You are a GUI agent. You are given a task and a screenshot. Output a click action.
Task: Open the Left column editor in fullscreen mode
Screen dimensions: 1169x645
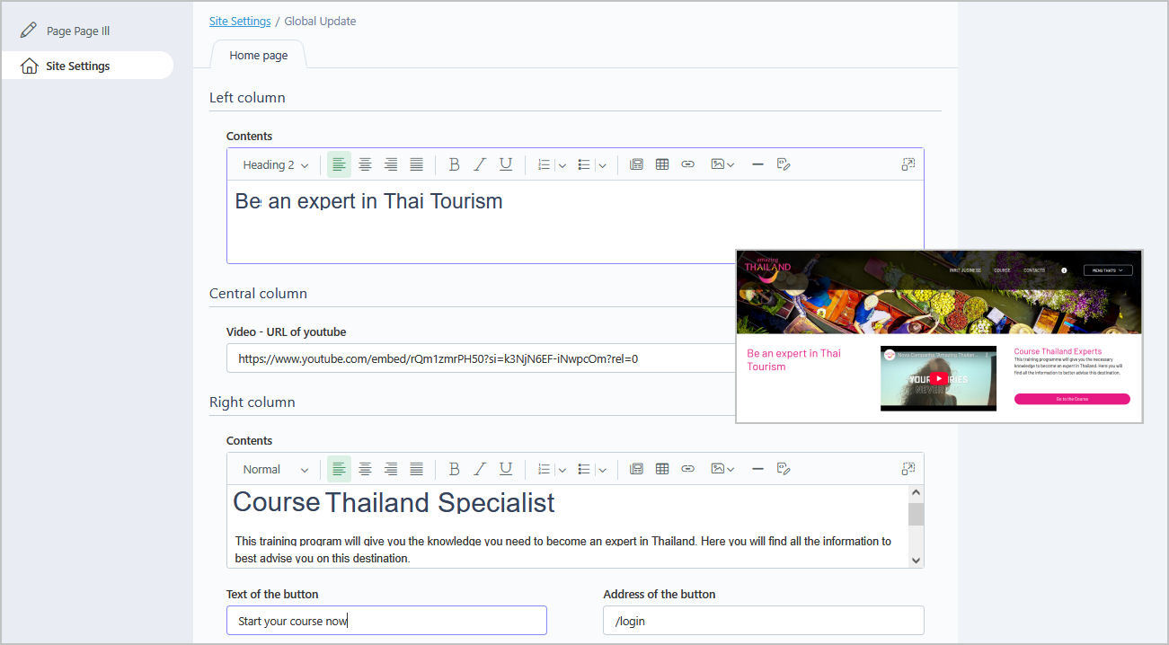[x=908, y=164]
